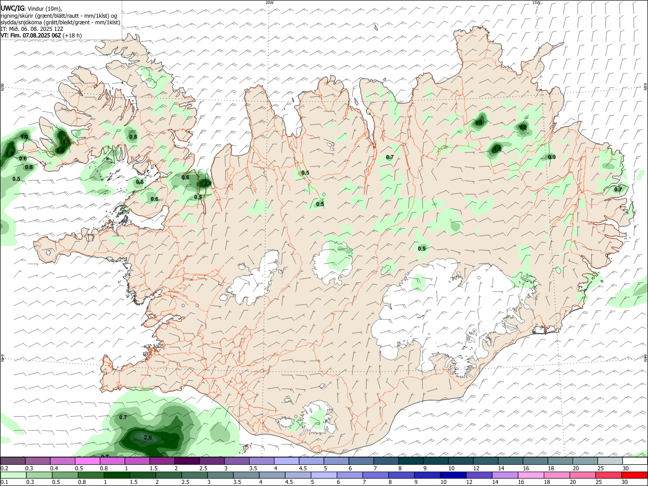Pick the red swatch at bottom legend's end
The width and height of the screenshot is (648, 486).
point(634,475)
